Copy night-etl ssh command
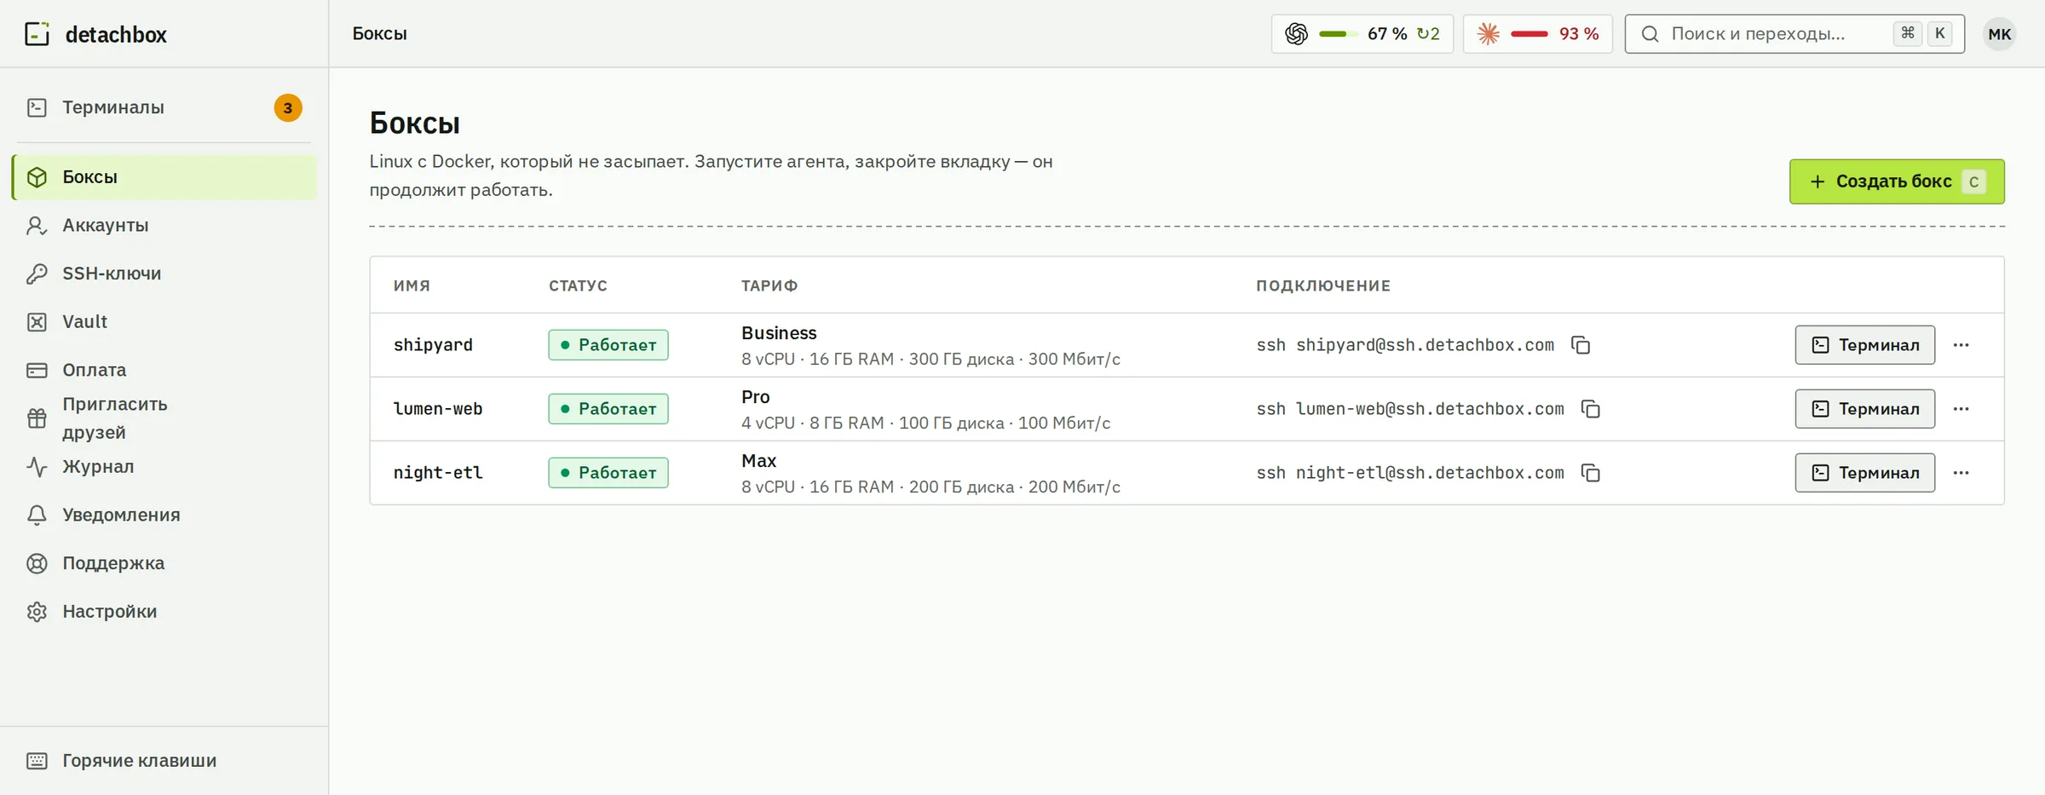 click(x=1591, y=473)
